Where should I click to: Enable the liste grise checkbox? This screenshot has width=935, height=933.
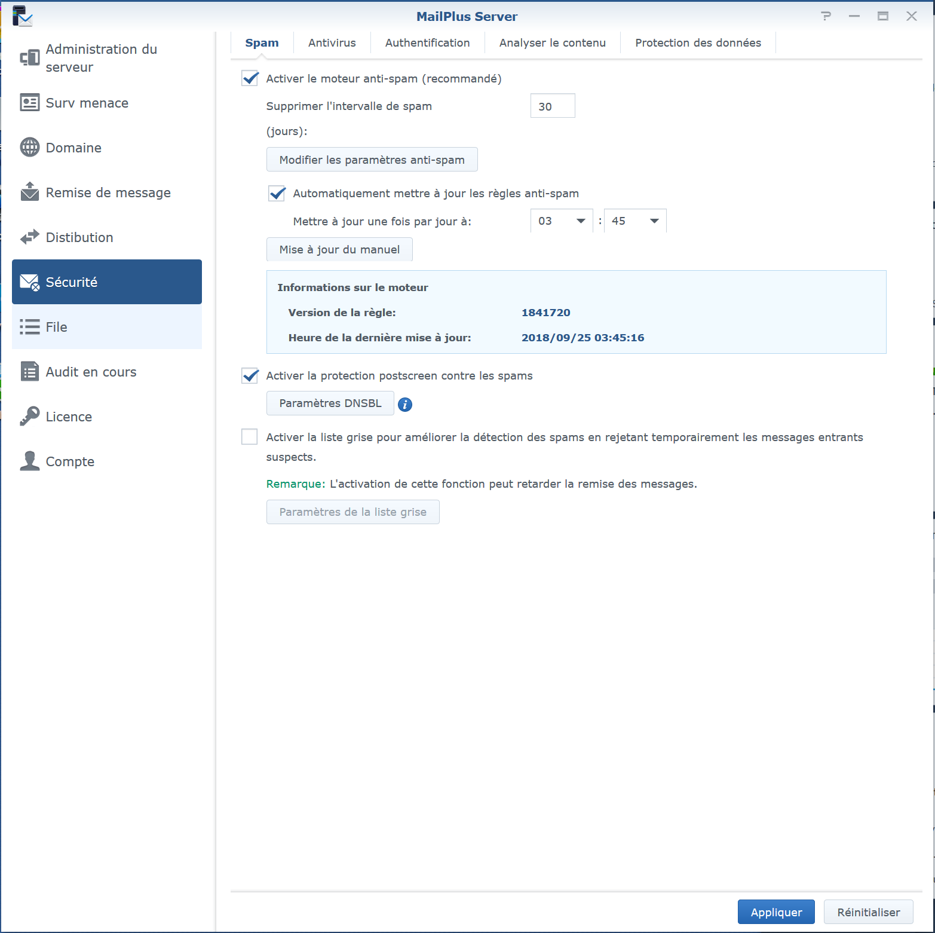(x=250, y=437)
